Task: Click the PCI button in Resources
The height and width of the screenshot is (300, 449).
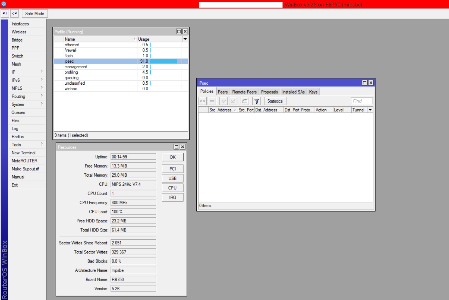Action: [173, 169]
